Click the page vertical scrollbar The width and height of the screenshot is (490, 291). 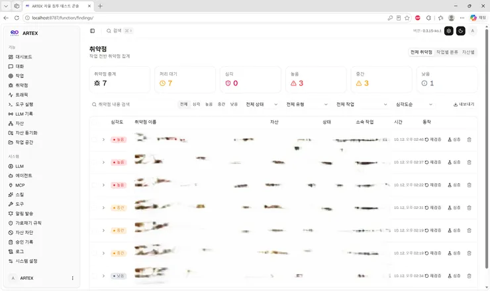pos(487,149)
